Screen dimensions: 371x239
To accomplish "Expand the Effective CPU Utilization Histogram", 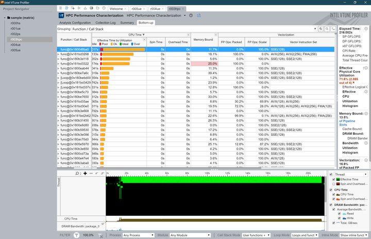I will tap(366, 91).
